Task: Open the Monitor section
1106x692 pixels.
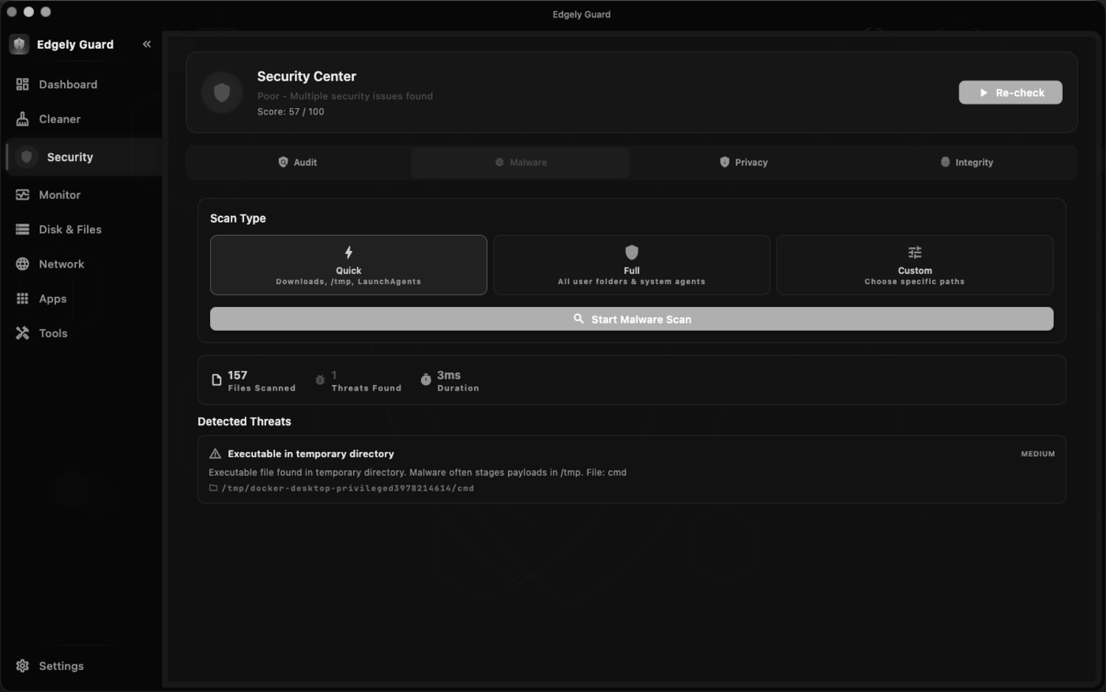Action: (x=81, y=195)
